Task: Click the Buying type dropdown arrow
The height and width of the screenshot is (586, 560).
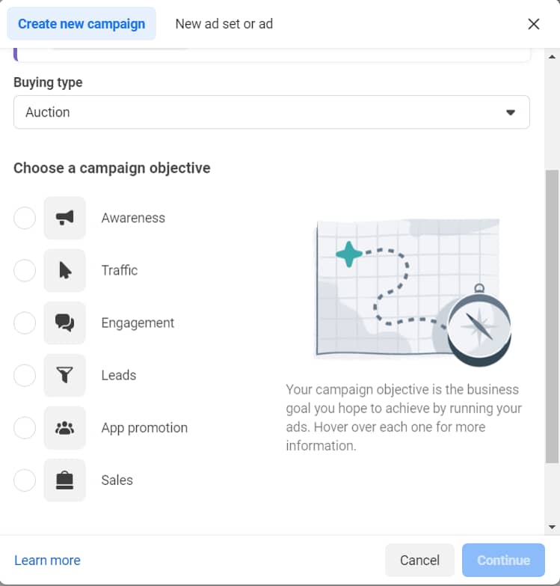Action: [511, 112]
